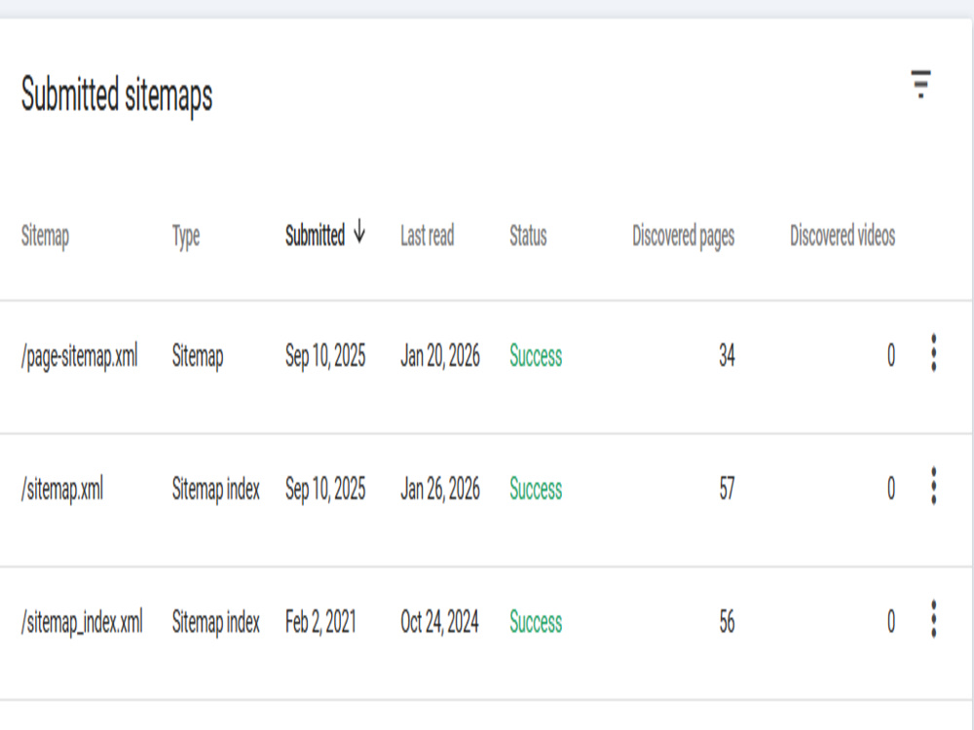Click discovered pages value 57
Screen dimensions: 974x730
click(x=727, y=490)
